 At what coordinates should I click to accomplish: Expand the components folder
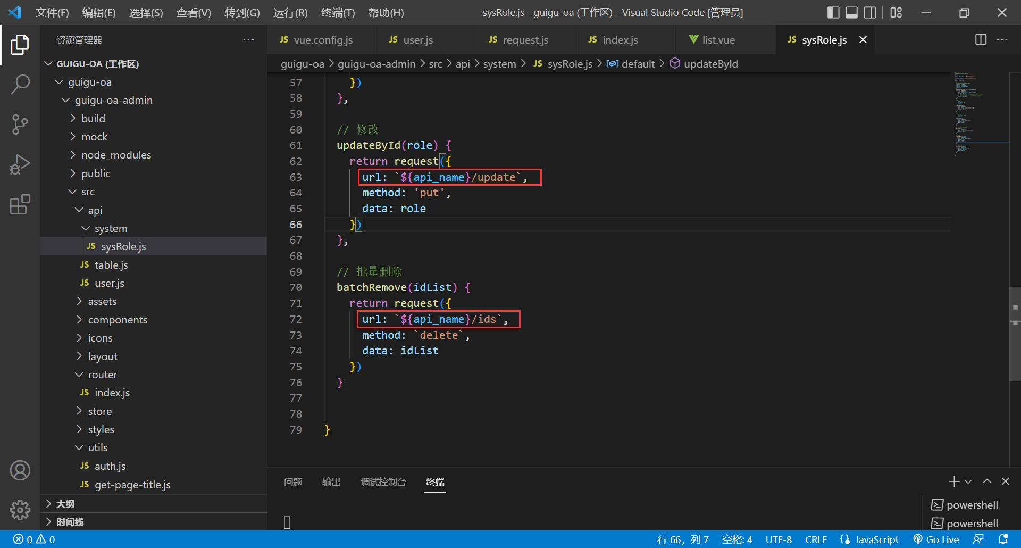(x=117, y=320)
